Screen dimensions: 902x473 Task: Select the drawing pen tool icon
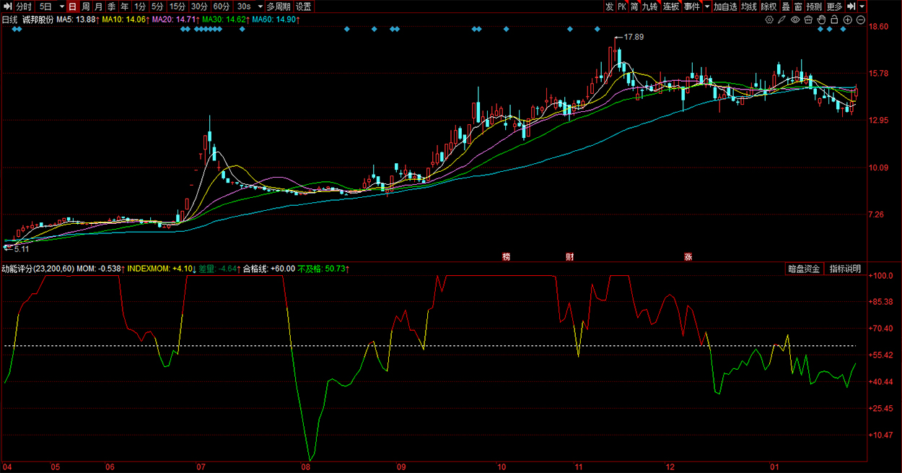pyautogui.click(x=782, y=19)
